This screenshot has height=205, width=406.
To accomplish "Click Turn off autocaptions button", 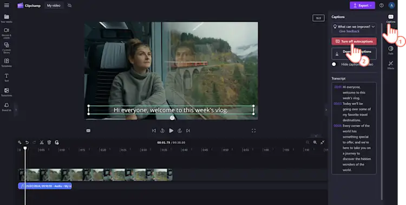I will click(x=354, y=42).
